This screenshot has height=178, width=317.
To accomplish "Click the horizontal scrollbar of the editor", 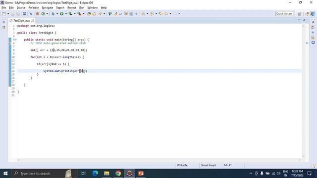I will tap(159, 160).
